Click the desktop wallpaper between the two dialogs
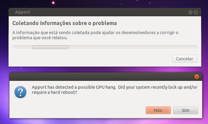Image resolution: width=208 pixels, height=124 pixels. 105,69
